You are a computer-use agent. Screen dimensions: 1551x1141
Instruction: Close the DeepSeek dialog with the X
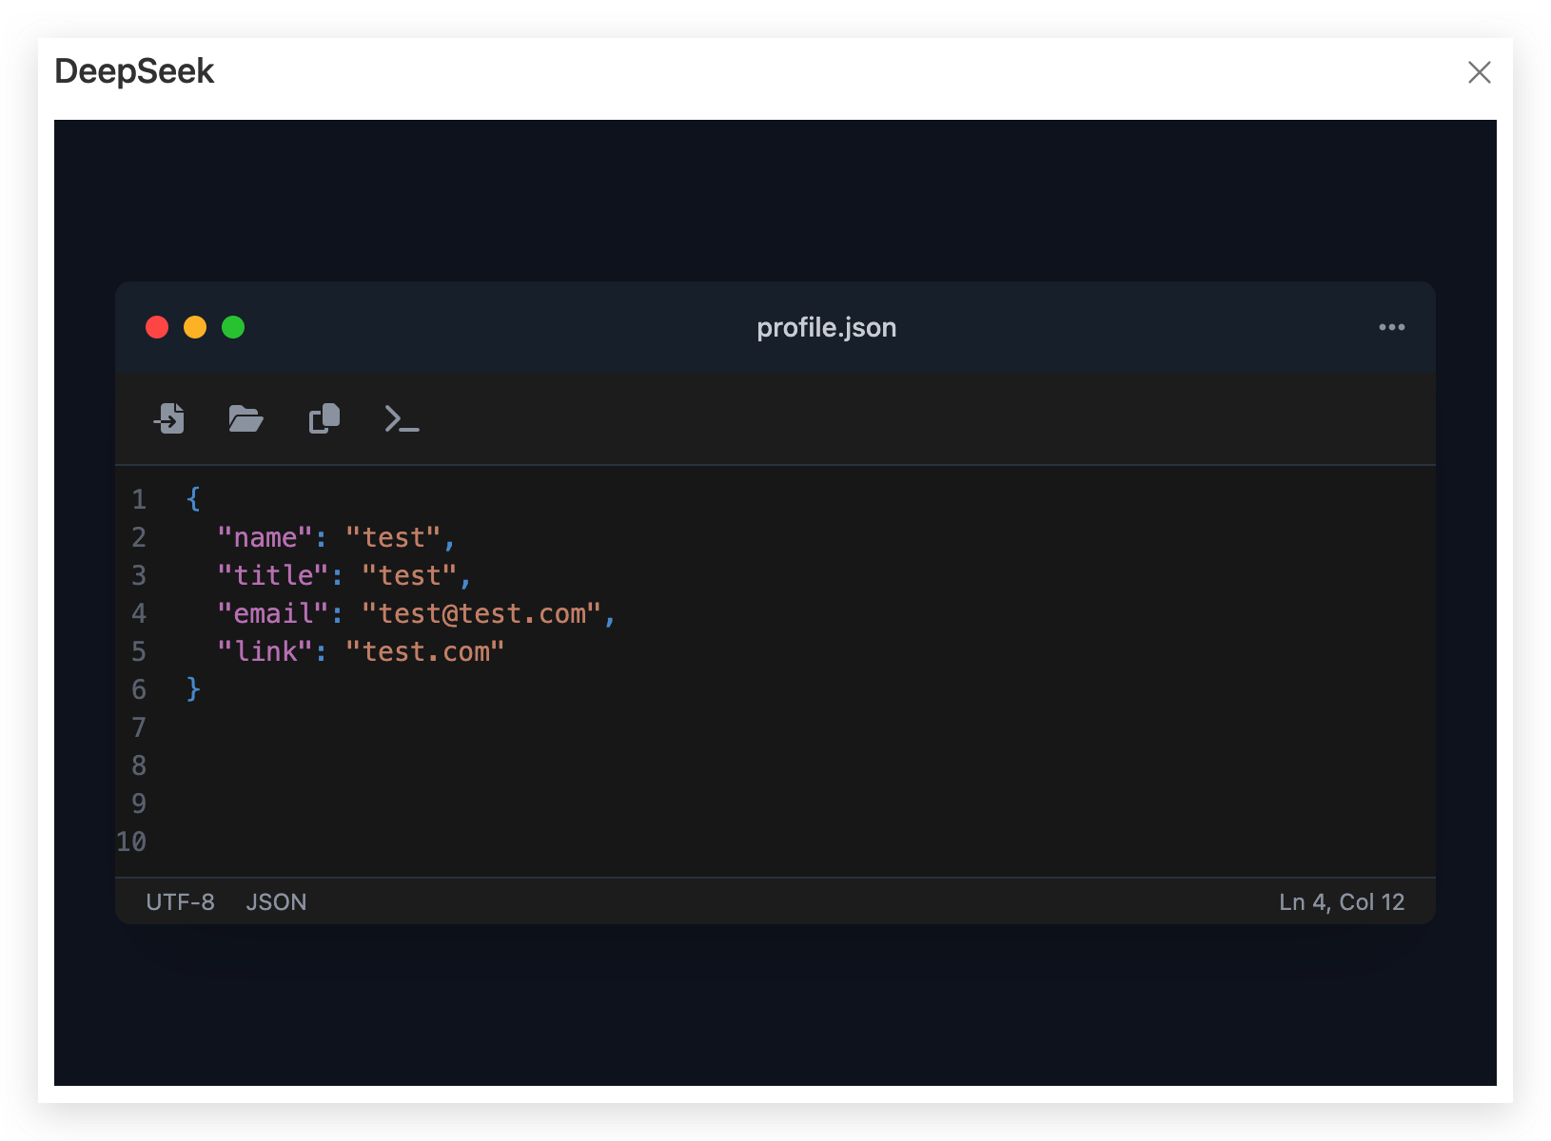(1479, 72)
